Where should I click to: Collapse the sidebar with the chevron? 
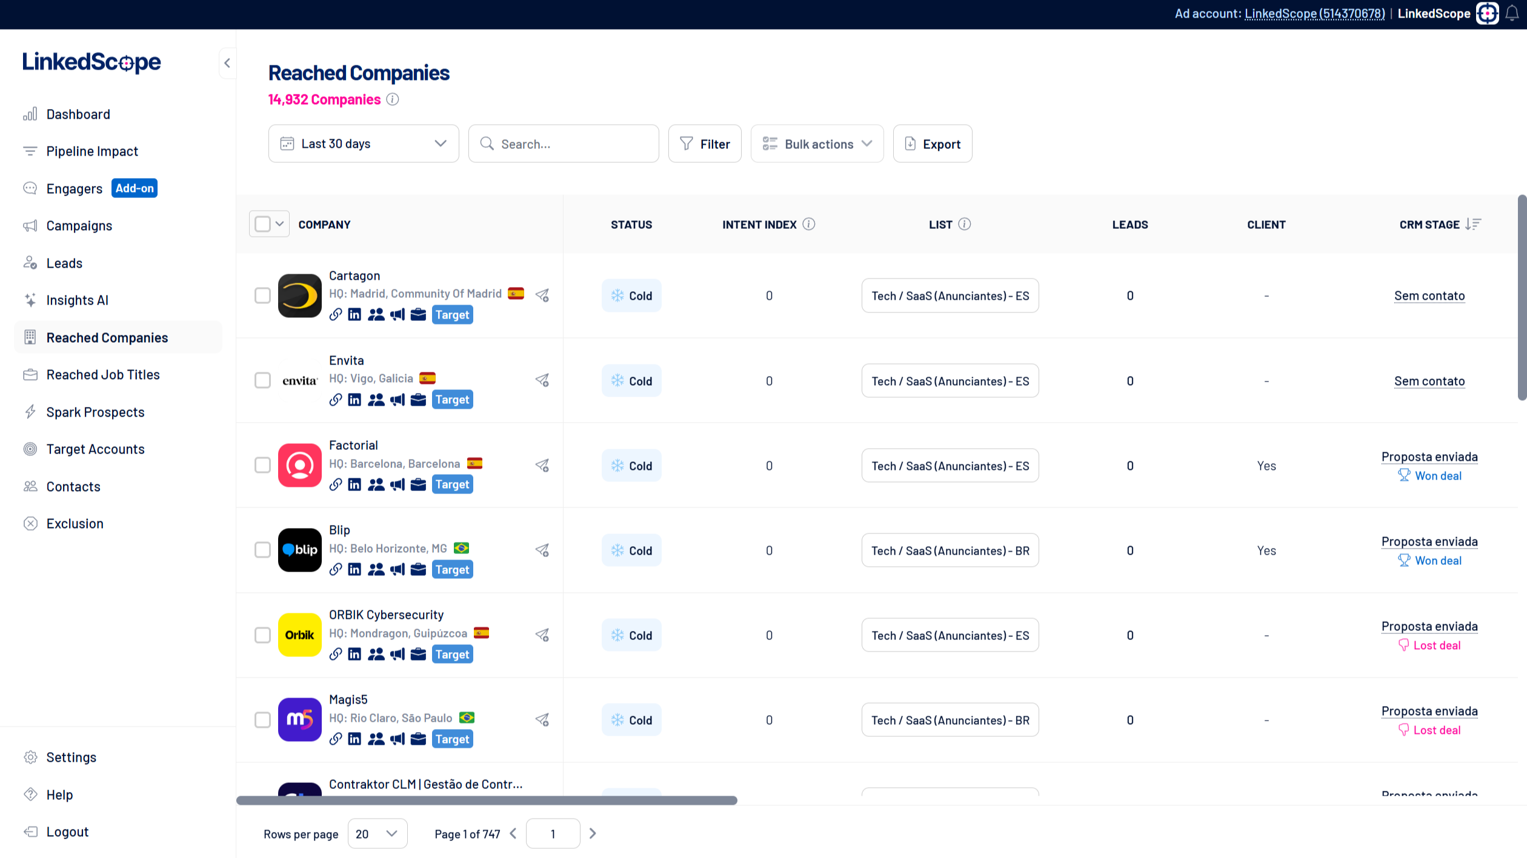(227, 62)
